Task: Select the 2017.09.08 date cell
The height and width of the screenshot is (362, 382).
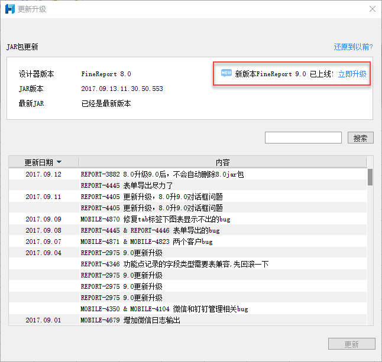Action: [43, 230]
